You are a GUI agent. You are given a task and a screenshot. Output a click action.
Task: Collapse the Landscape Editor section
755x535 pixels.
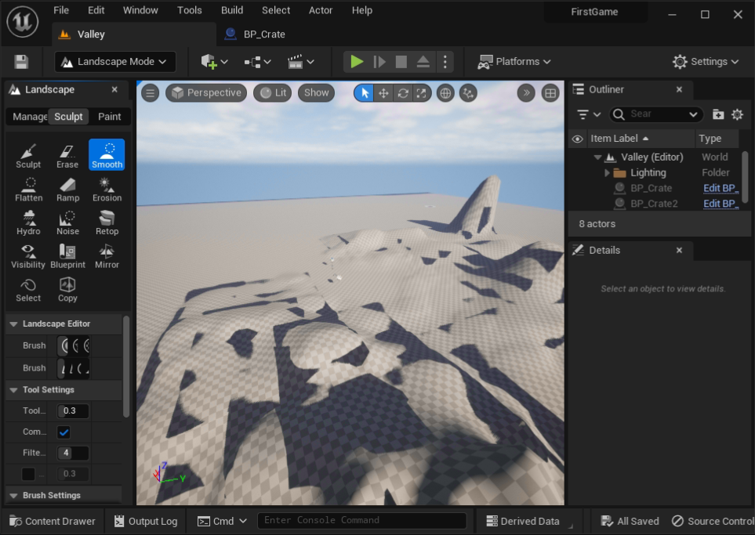click(13, 324)
